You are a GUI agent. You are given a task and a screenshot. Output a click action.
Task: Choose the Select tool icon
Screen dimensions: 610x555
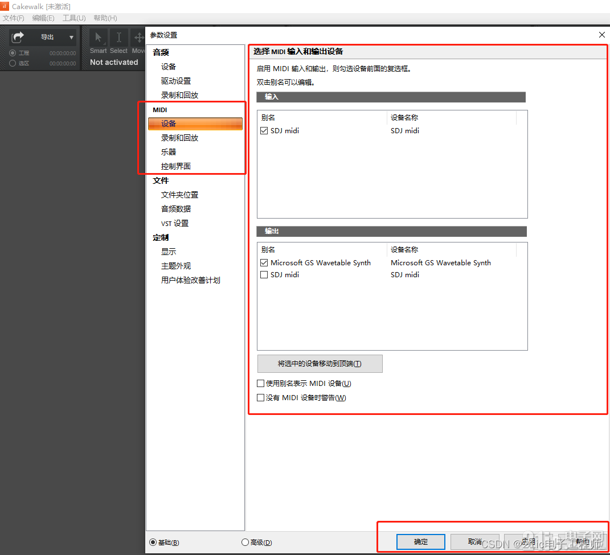click(x=118, y=38)
